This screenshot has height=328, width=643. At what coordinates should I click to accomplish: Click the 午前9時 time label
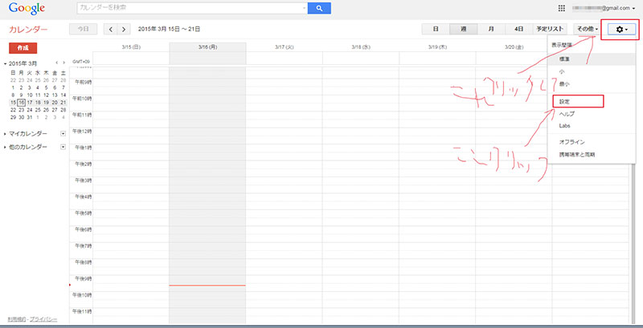[x=84, y=83]
